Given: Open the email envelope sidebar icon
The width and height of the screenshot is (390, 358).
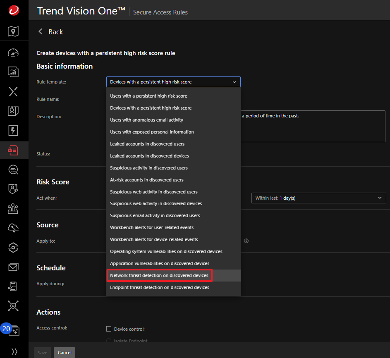Looking at the screenshot, I should pyautogui.click(x=13, y=267).
